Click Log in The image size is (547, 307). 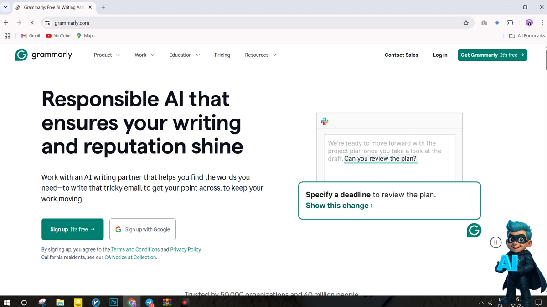[440, 55]
